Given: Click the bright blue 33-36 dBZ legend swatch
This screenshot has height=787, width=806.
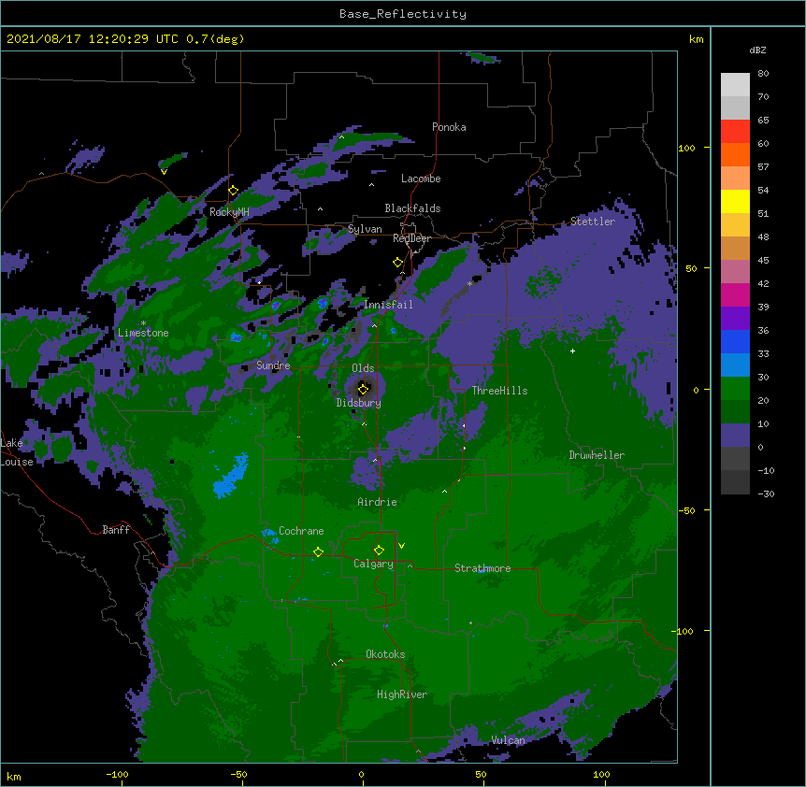Looking at the screenshot, I should point(735,341).
